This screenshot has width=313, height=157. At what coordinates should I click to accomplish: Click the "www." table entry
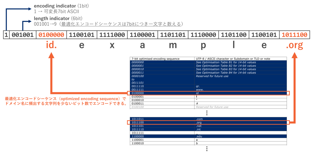click(x=200, y=89)
